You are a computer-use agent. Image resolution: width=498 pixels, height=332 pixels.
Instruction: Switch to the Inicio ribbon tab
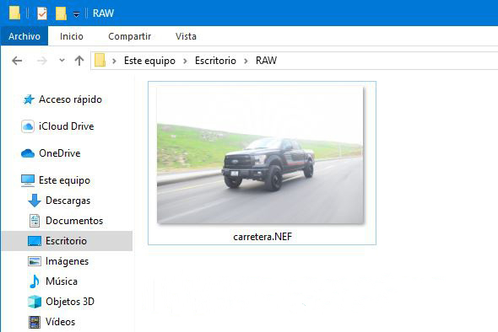[x=72, y=36]
